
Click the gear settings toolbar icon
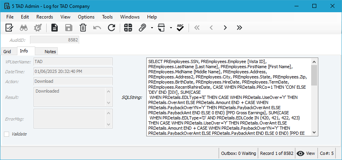point(38,28)
